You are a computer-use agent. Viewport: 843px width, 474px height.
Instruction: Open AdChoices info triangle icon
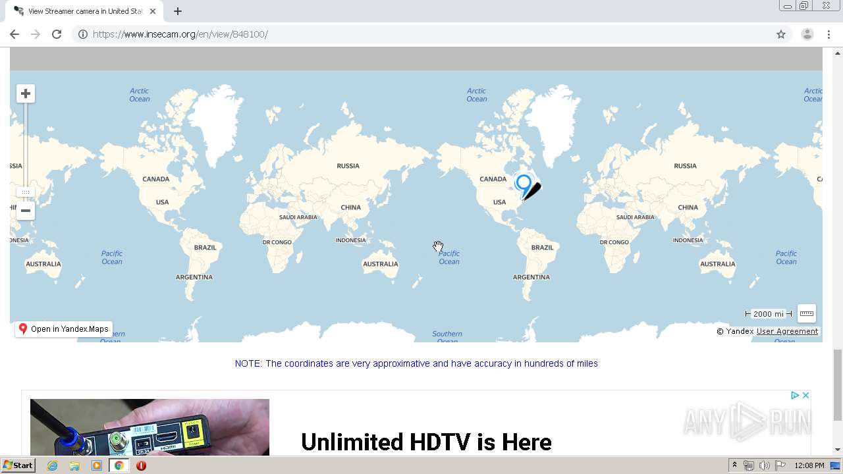tap(795, 395)
